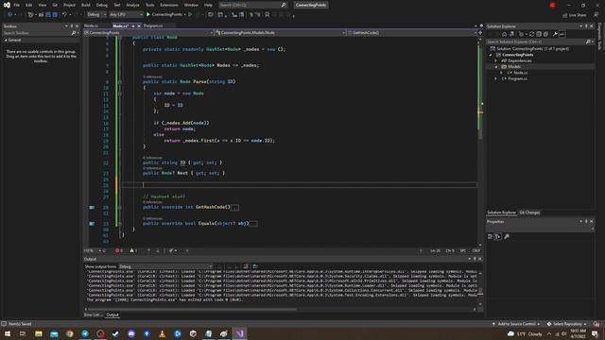
Task: Click the Solution Explorer Properties wrench icon
Action: coord(555,34)
